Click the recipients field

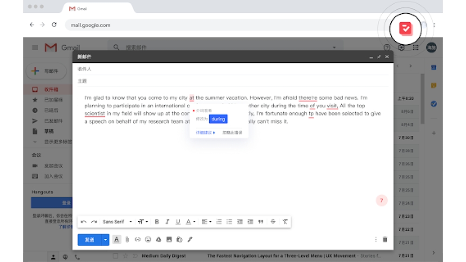233,69
